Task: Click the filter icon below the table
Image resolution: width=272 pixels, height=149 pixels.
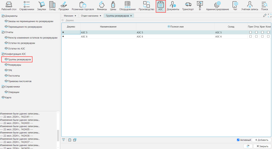Action: pos(63,140)
